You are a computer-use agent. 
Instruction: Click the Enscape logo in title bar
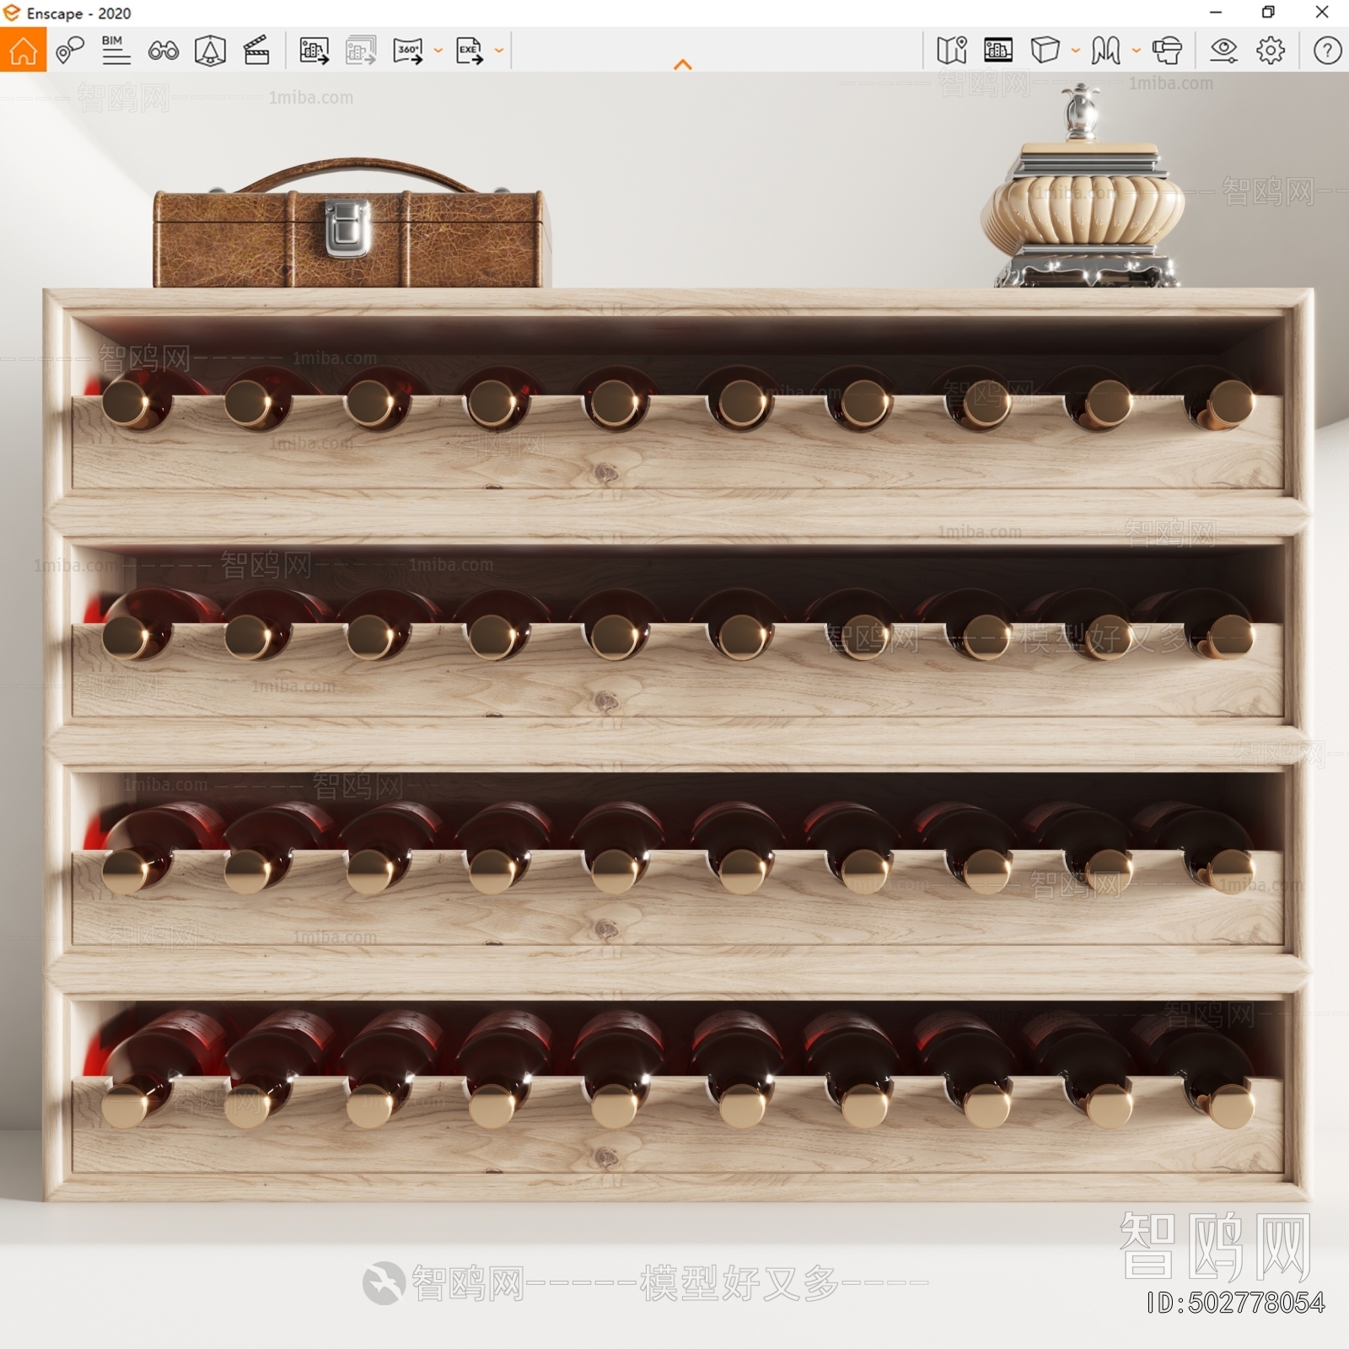point(12,13)
